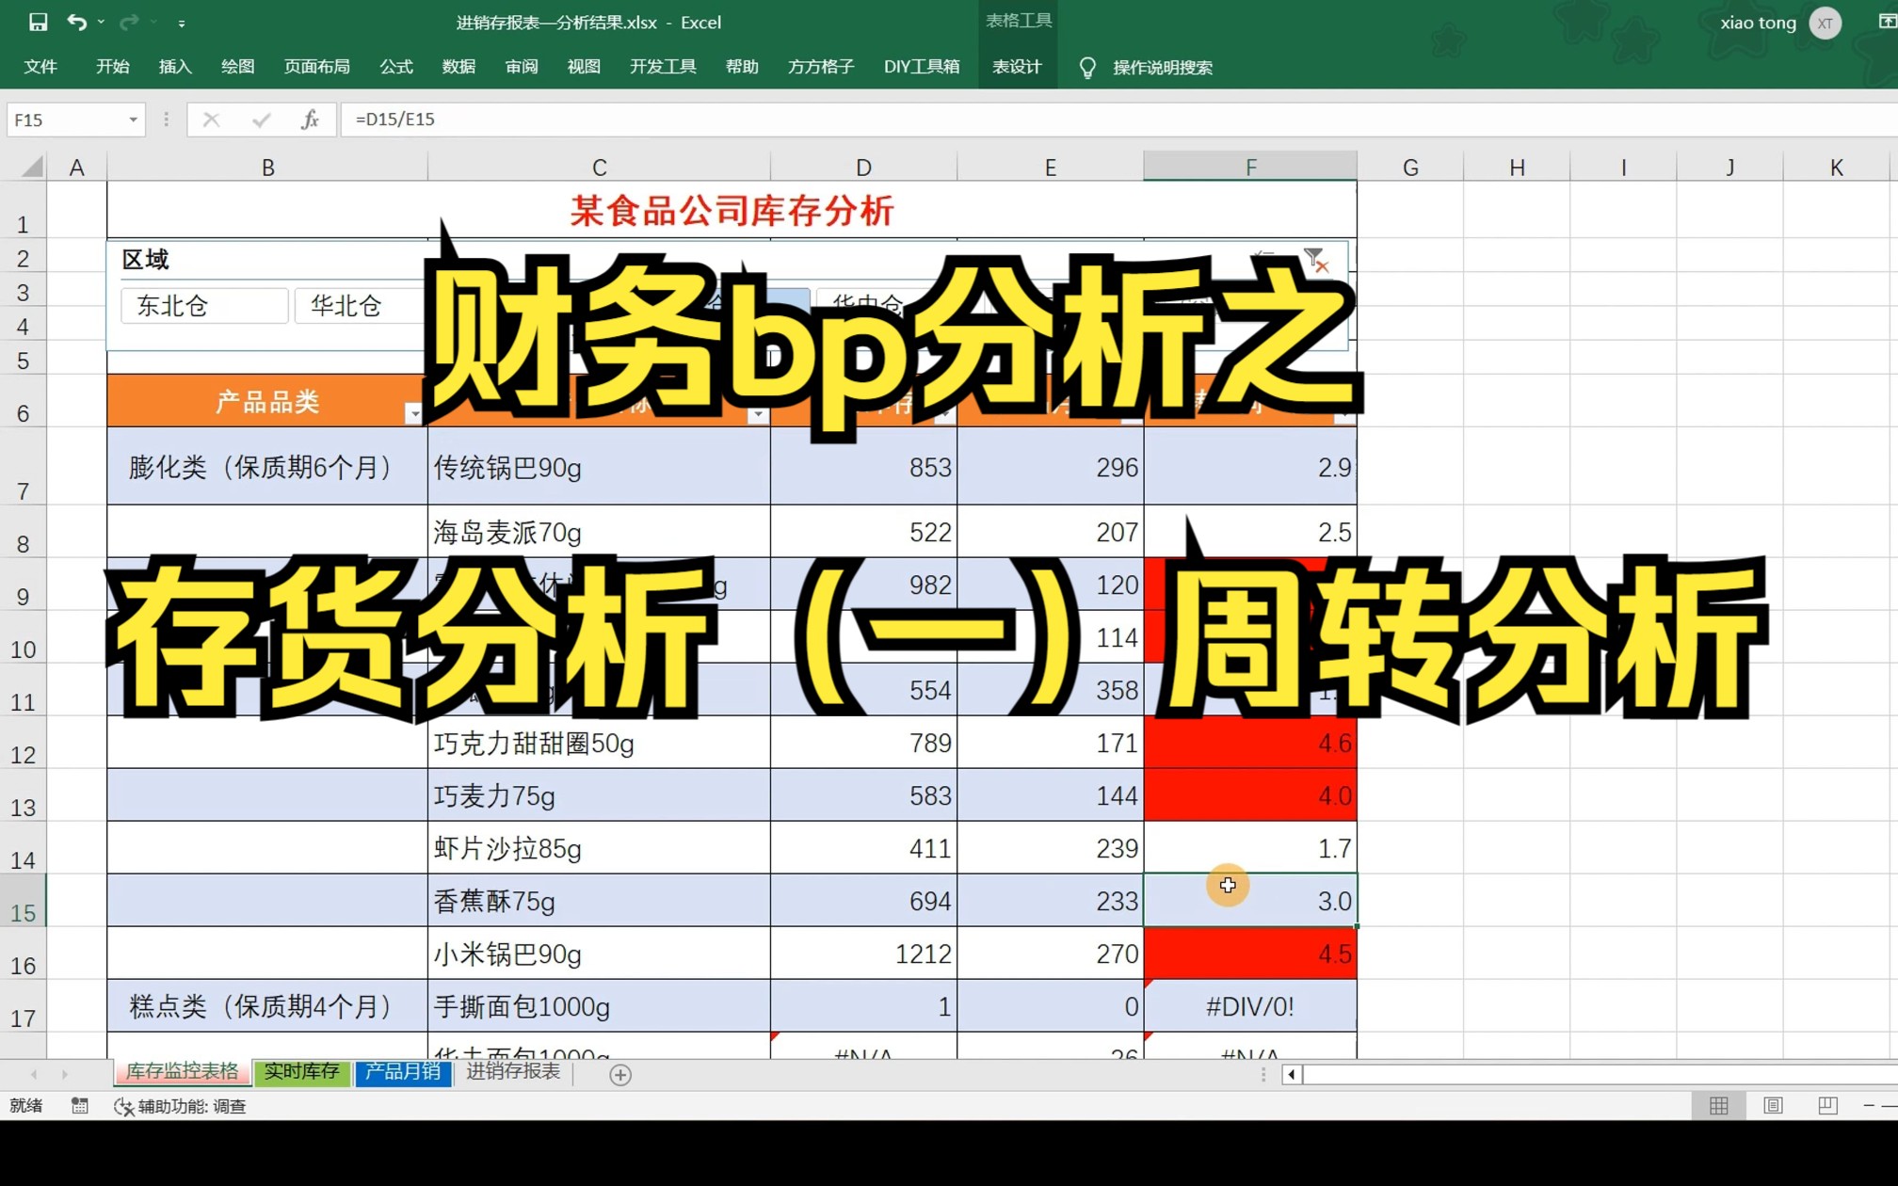Click the macro recording status bar icon

[x=80, y=1106]
